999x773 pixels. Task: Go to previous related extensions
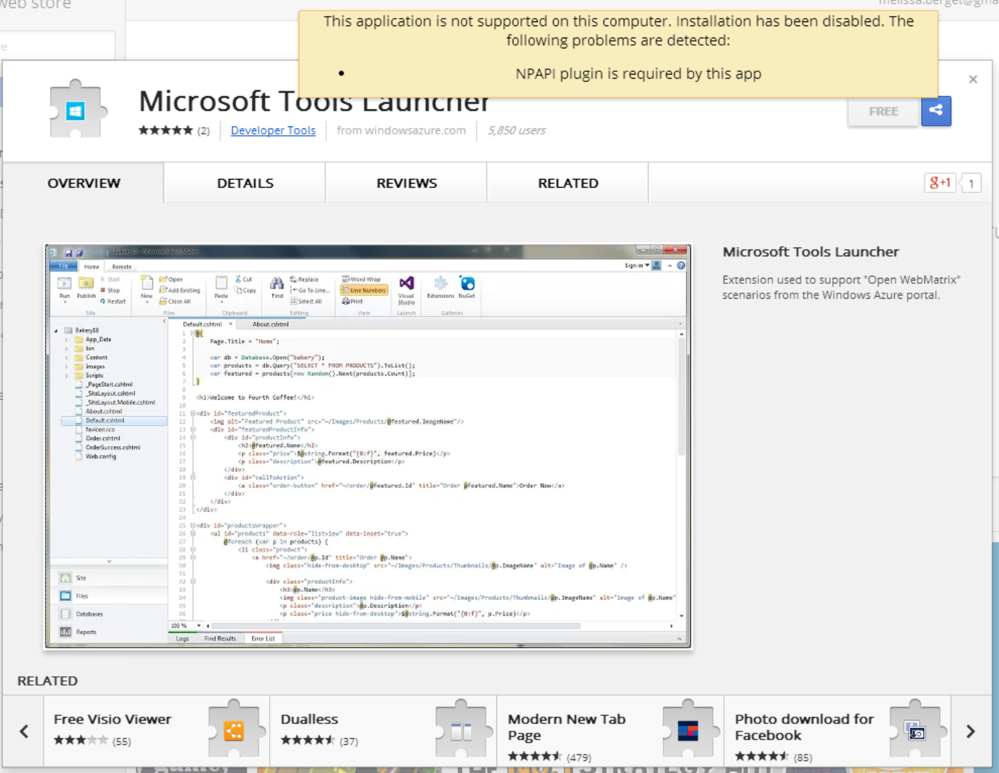pyautogui.click(x=24, y=731)
